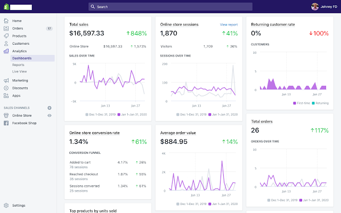Click the Reached checkout row
The height and width of the screenshot is (213, 341).
coord(108,176)
